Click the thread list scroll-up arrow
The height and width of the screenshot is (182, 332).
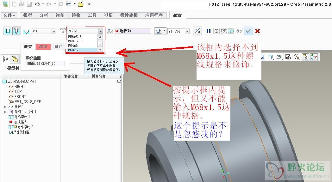coord(100,37)
